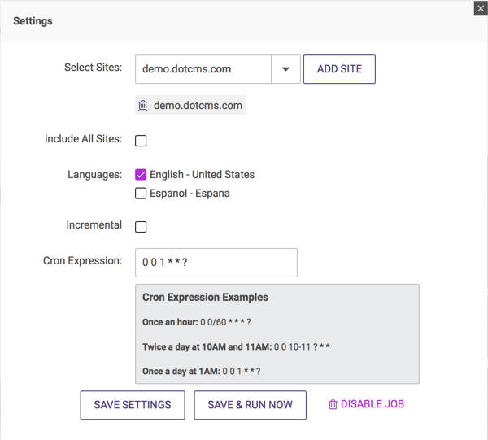Click the trash icon in Disable Job
Image resolution: width=488 pixels, height=440 pixels.
pos(333,405)
